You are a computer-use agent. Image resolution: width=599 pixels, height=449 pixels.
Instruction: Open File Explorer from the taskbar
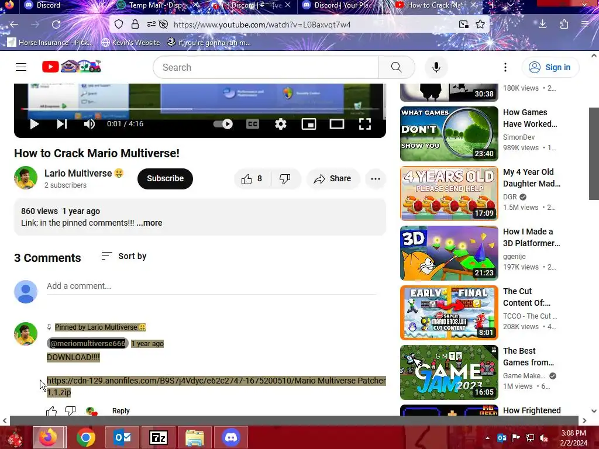pos(194,437)
